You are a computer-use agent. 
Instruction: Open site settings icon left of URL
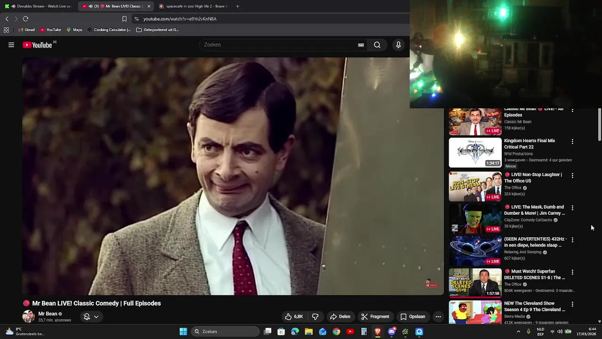point(136,19)
